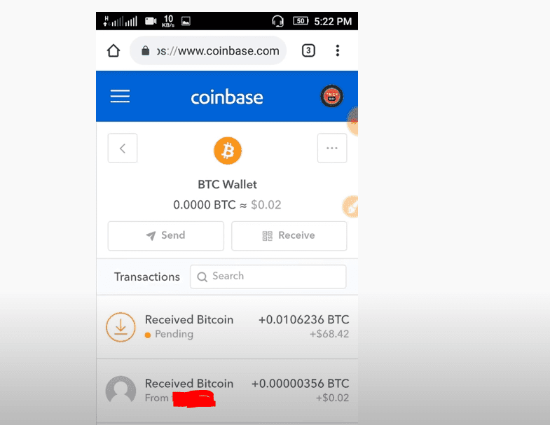Tap the BTC Wallet balance text
The image size is (550, 425).
(227, 204)
